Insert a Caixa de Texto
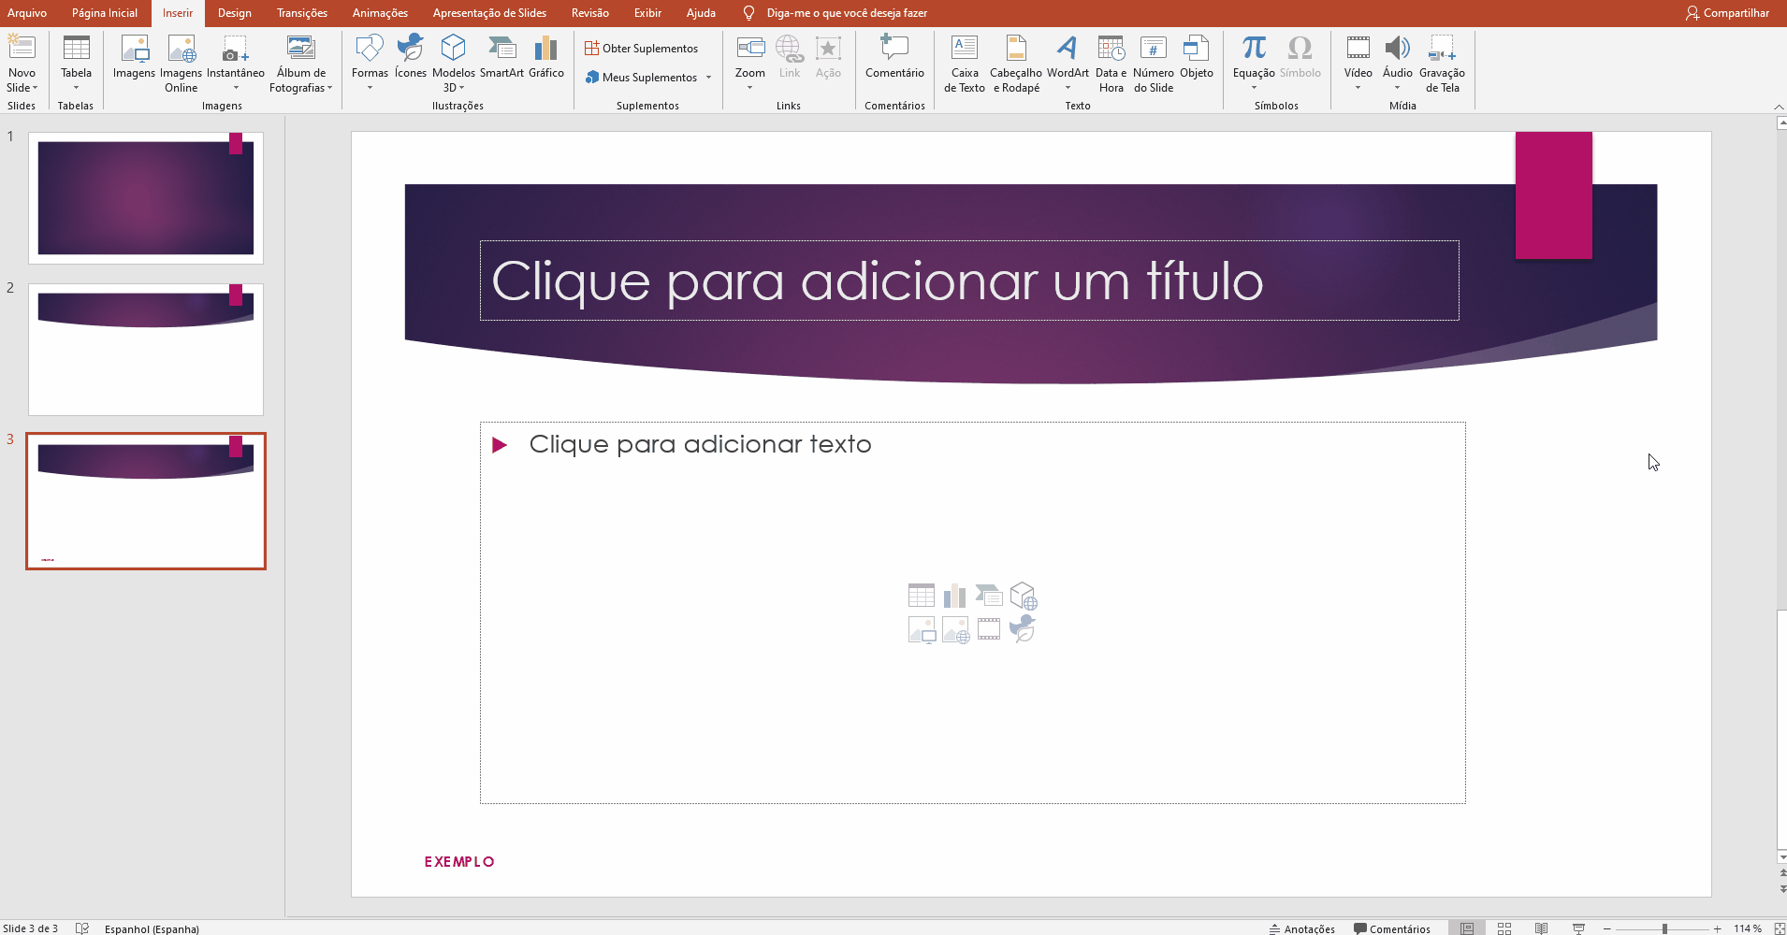Viewport: 1787px width, 935px height. click(x=964, y=64)
